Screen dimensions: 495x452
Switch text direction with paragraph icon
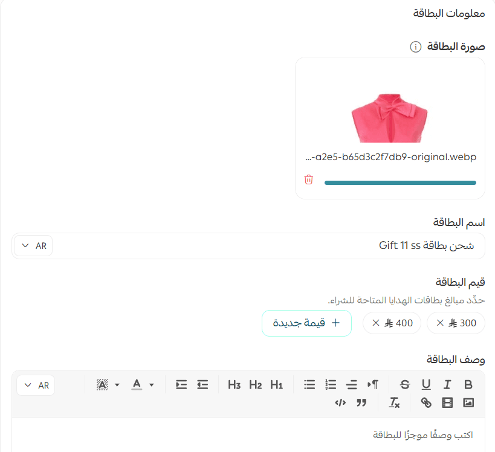pyautogui.click(x=373, y=384)
